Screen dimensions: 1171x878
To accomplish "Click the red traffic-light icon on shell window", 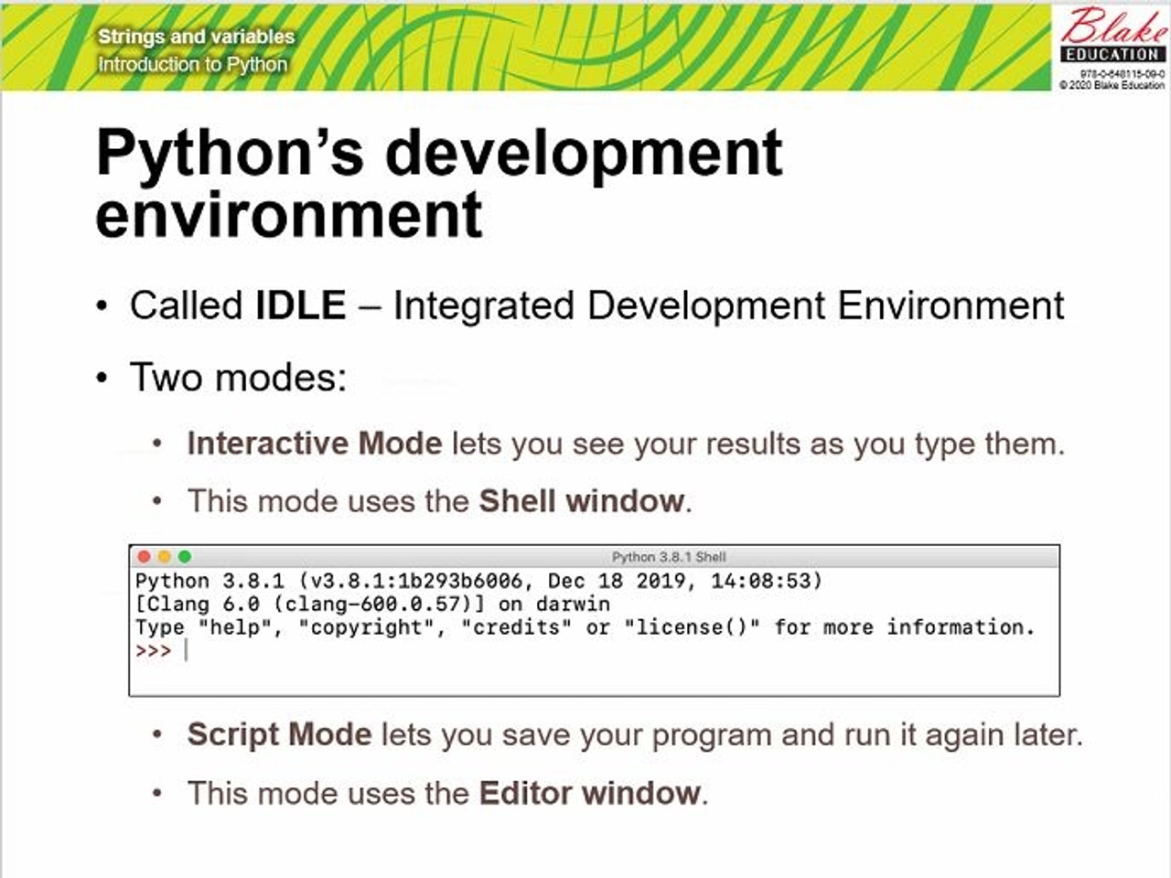I will click(145, 555).
